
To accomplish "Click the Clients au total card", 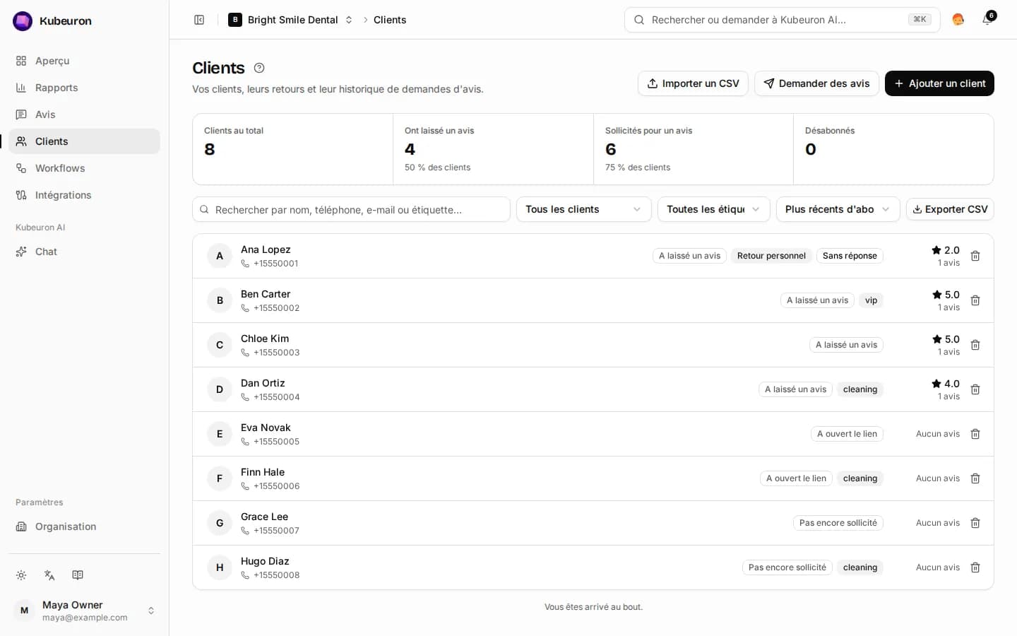I will (292, 149).
